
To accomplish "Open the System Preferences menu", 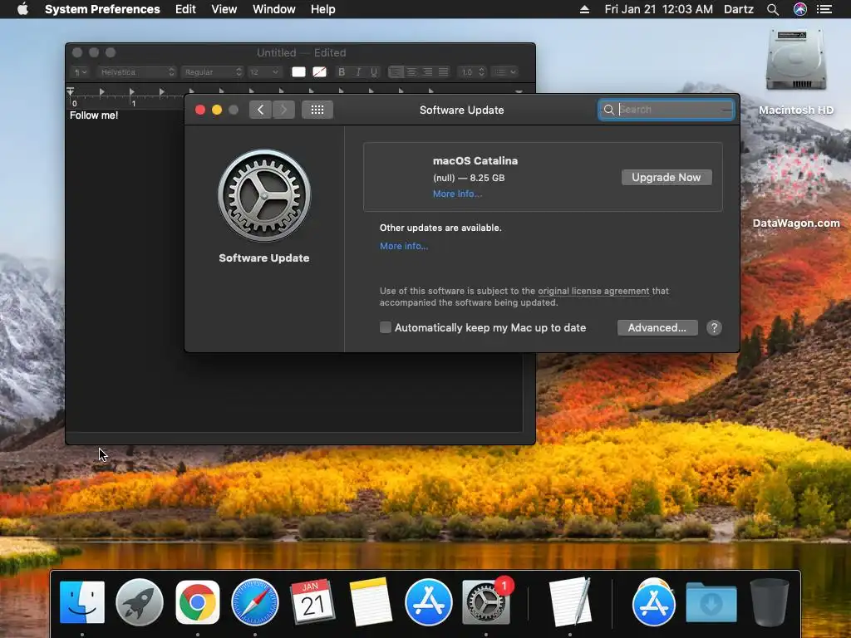I will click(x=102, y=9).
